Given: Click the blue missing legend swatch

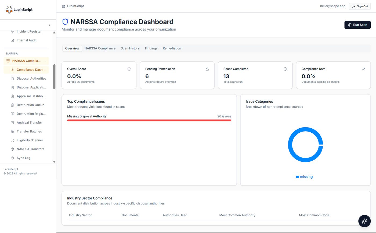Looking at the screenshot, I should 298,177.
